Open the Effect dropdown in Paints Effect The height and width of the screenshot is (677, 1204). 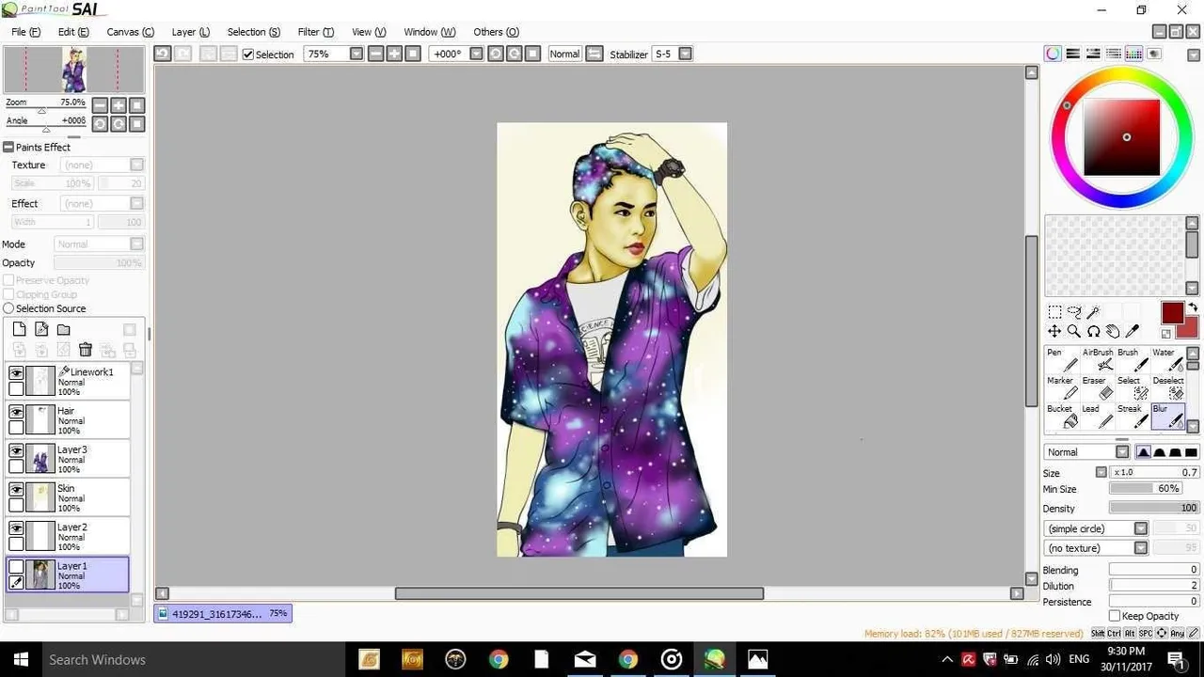tap(136, 203)
